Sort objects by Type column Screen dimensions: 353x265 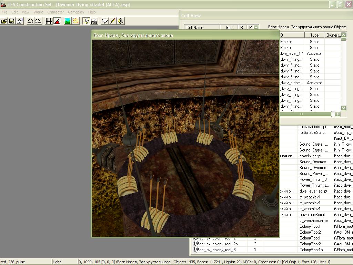pyautogui.click(x=314, y=35)
